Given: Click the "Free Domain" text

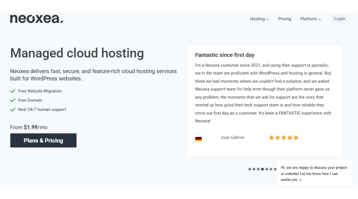Looking at the screenshot, I should (30, 100).
